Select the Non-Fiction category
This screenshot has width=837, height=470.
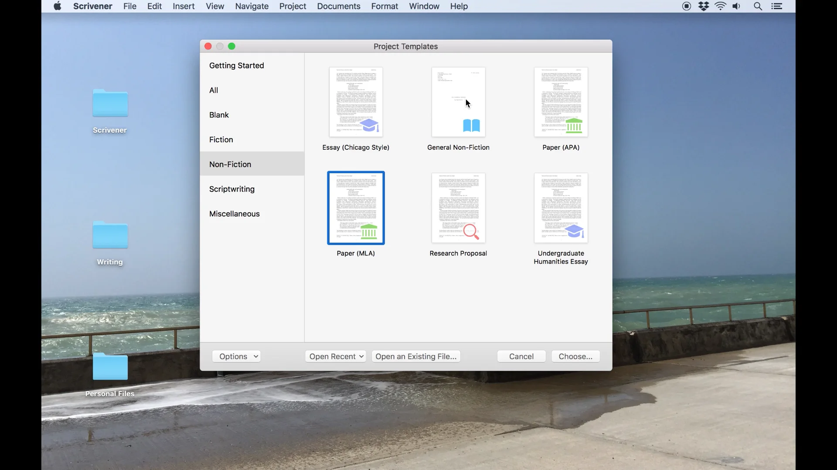click(x=252, y=164)
